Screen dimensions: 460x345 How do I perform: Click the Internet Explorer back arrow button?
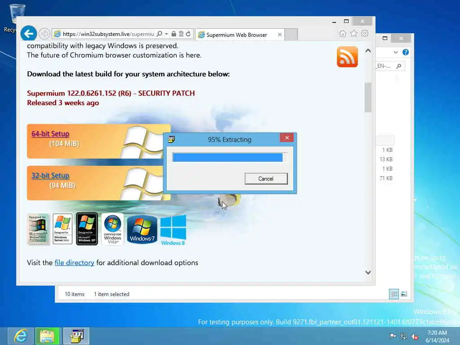click(x=28, y=34)
